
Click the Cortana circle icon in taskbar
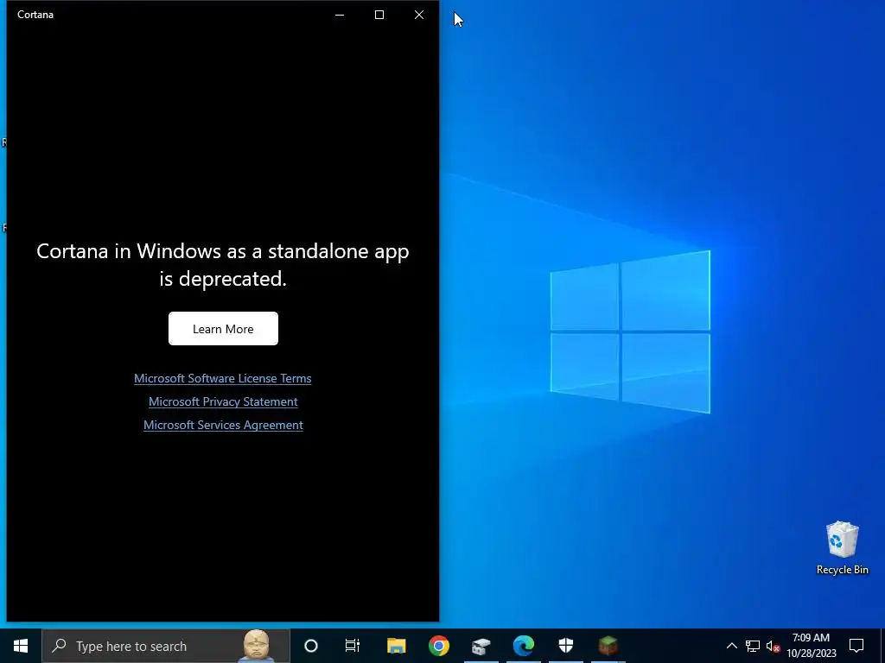pos(311,646)
